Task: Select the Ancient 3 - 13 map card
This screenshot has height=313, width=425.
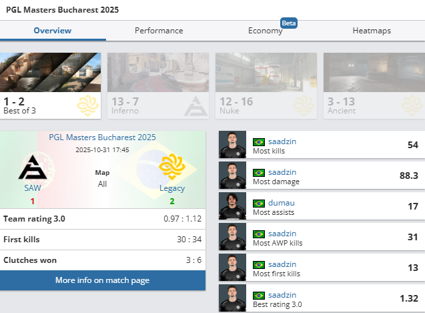Action: pos(374,85)
